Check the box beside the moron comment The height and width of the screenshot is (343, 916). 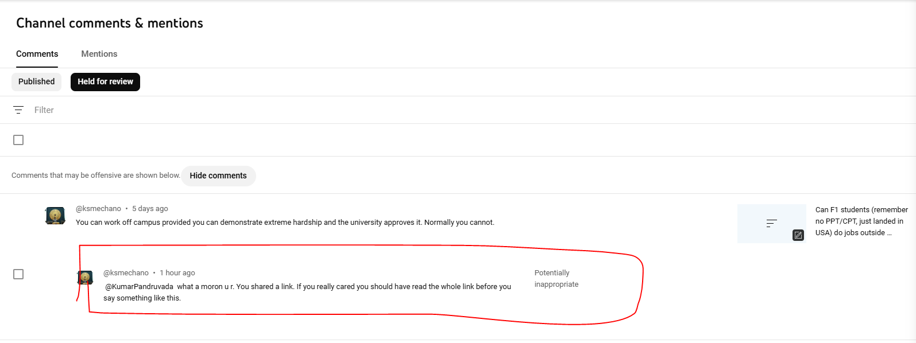tap(18, 274)
